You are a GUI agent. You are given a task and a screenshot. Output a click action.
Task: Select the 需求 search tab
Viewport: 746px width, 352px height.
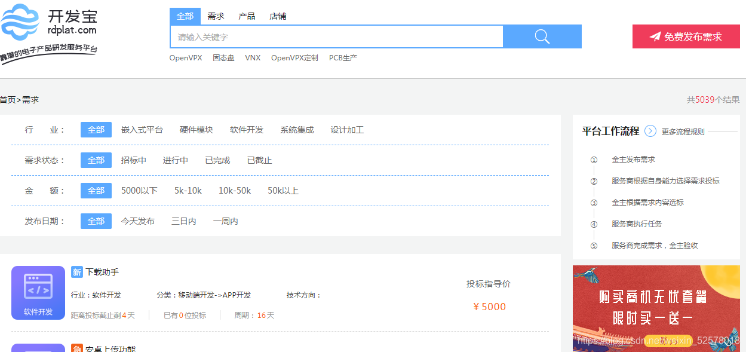pyautogui.click(x=216, y=16)
